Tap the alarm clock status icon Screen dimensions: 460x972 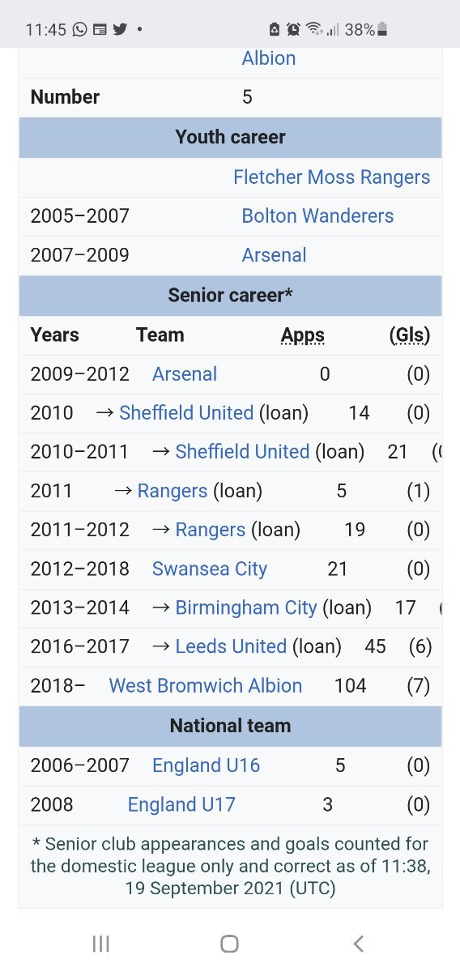[294, 29]
